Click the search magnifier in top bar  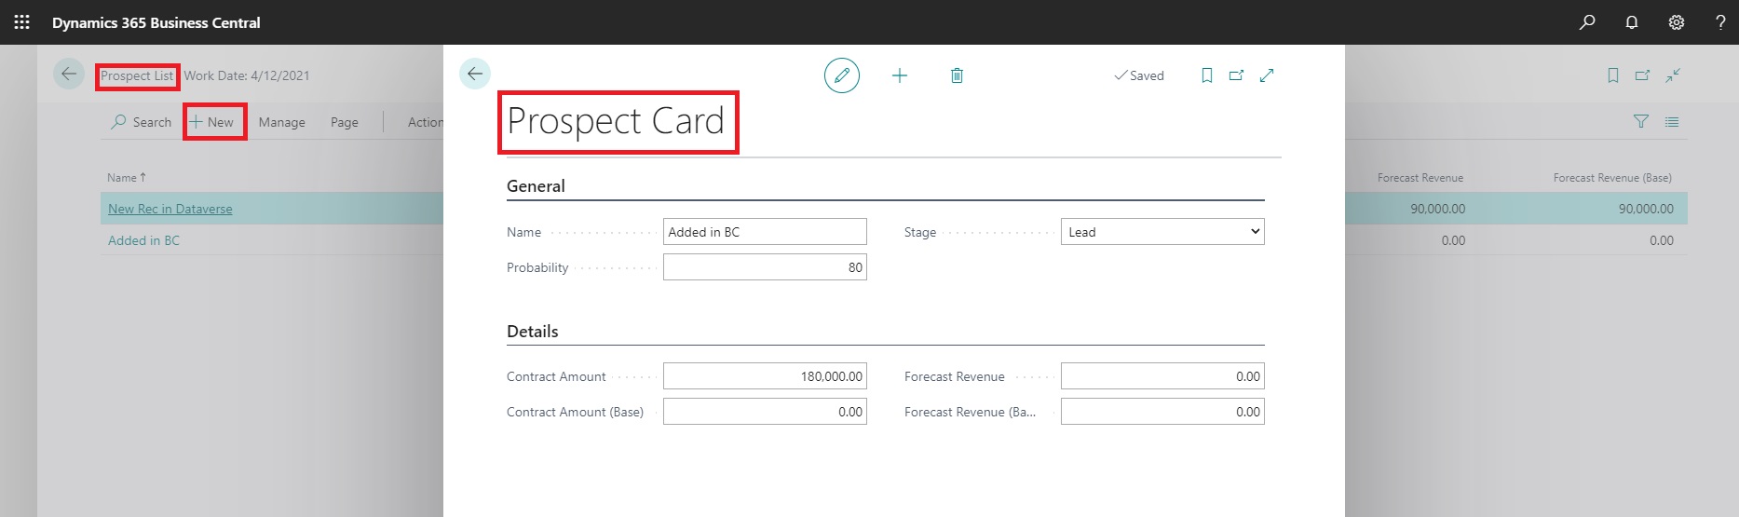pyautogui.click(x=1586, y=22)
